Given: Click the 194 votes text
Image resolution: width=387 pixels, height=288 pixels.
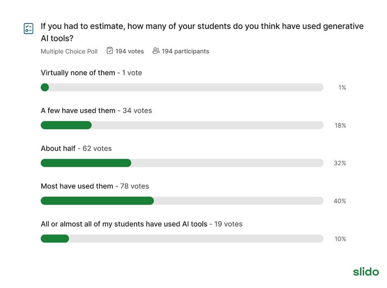Looking at the screenshot, I should coord(130,51).
